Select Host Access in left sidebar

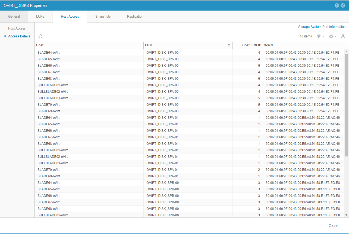click(17, 28)
